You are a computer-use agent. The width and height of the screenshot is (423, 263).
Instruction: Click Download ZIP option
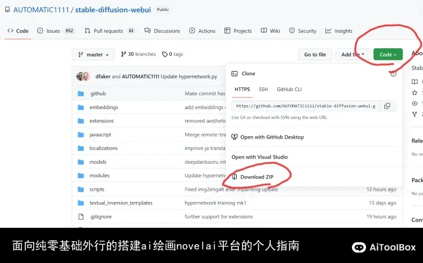point(257,177)
